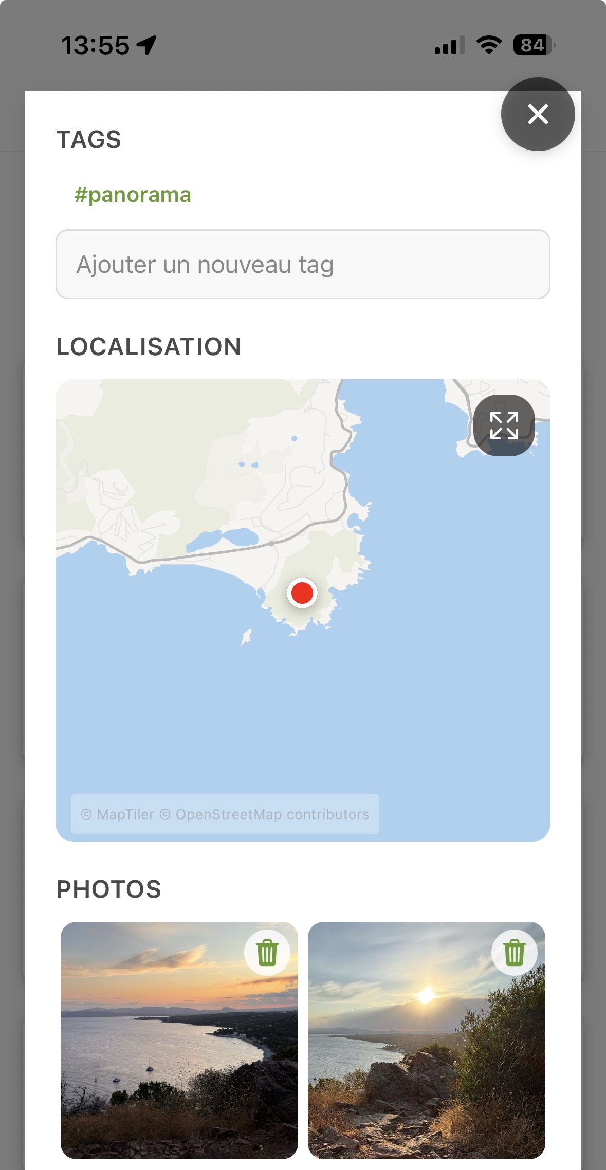Screen dimensions: 606x1170
Task: Select the red location marker on the map
Action: (302, 593)
